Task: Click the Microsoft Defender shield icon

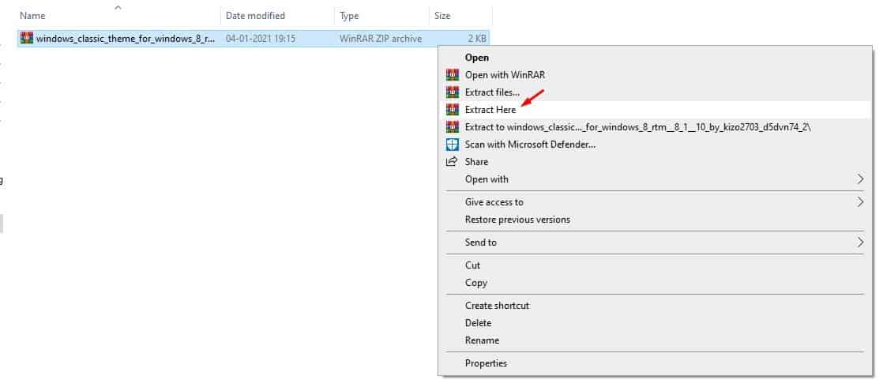Action: click(x=453, y=145)
